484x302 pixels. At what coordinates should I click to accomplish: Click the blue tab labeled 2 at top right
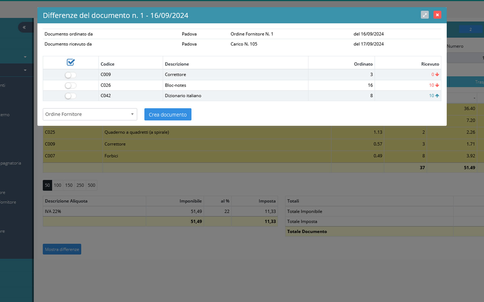point(470,29)
